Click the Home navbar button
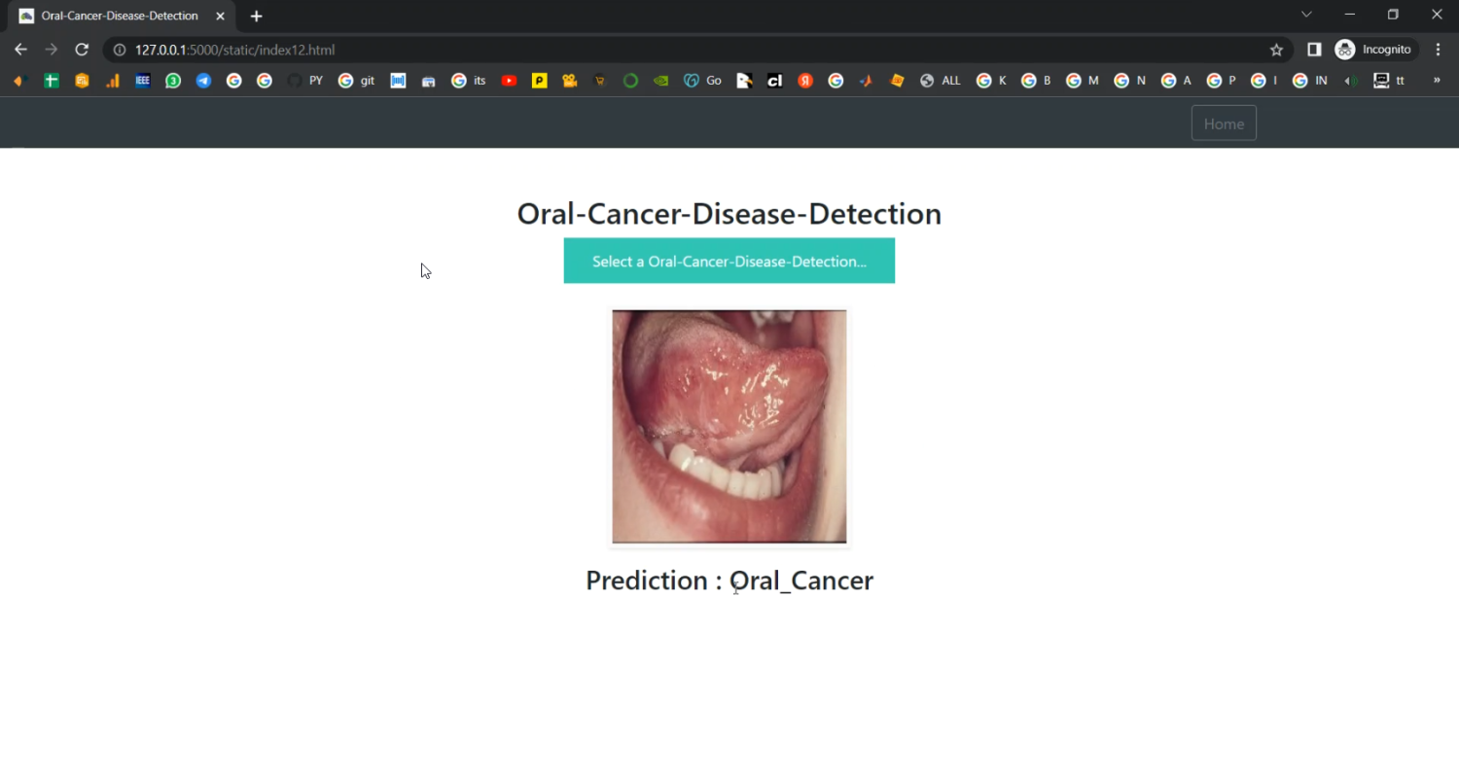Viewport: 1459px width, 772px height. tap(1224, 123)
